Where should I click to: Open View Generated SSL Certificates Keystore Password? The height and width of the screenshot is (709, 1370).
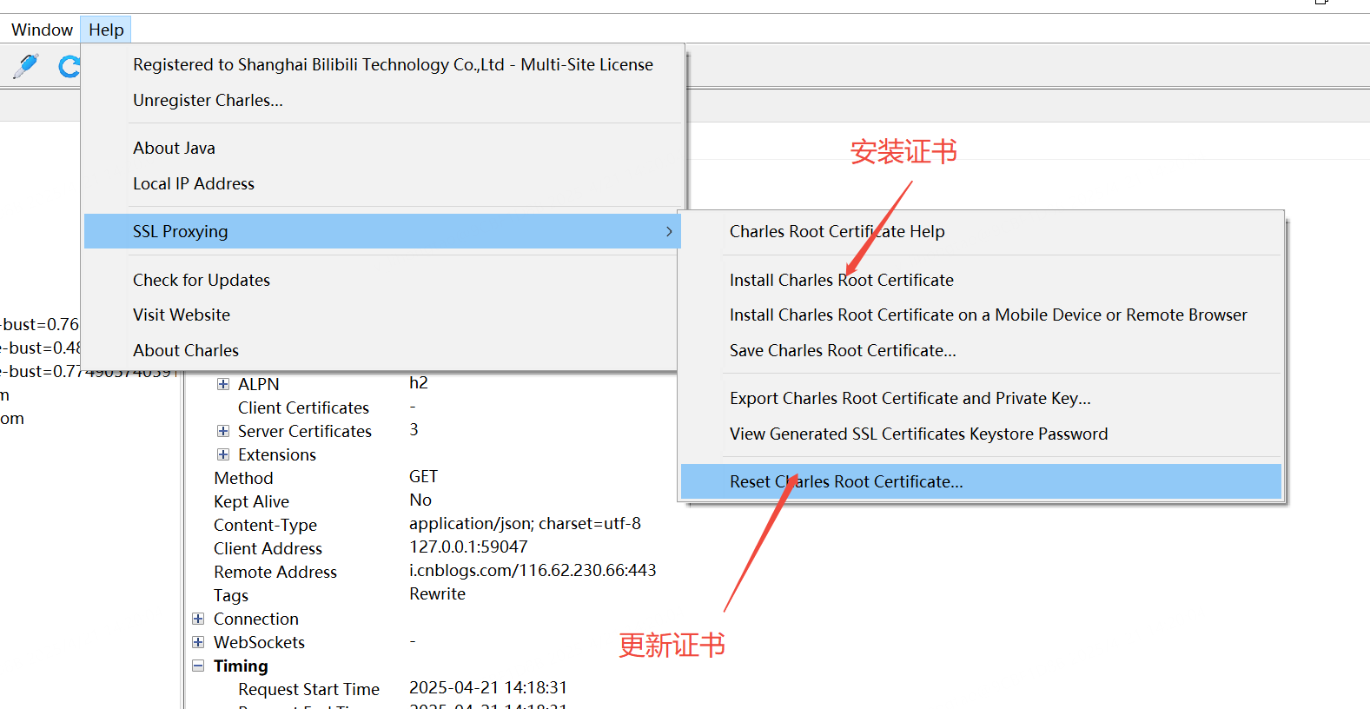[918, 434]
